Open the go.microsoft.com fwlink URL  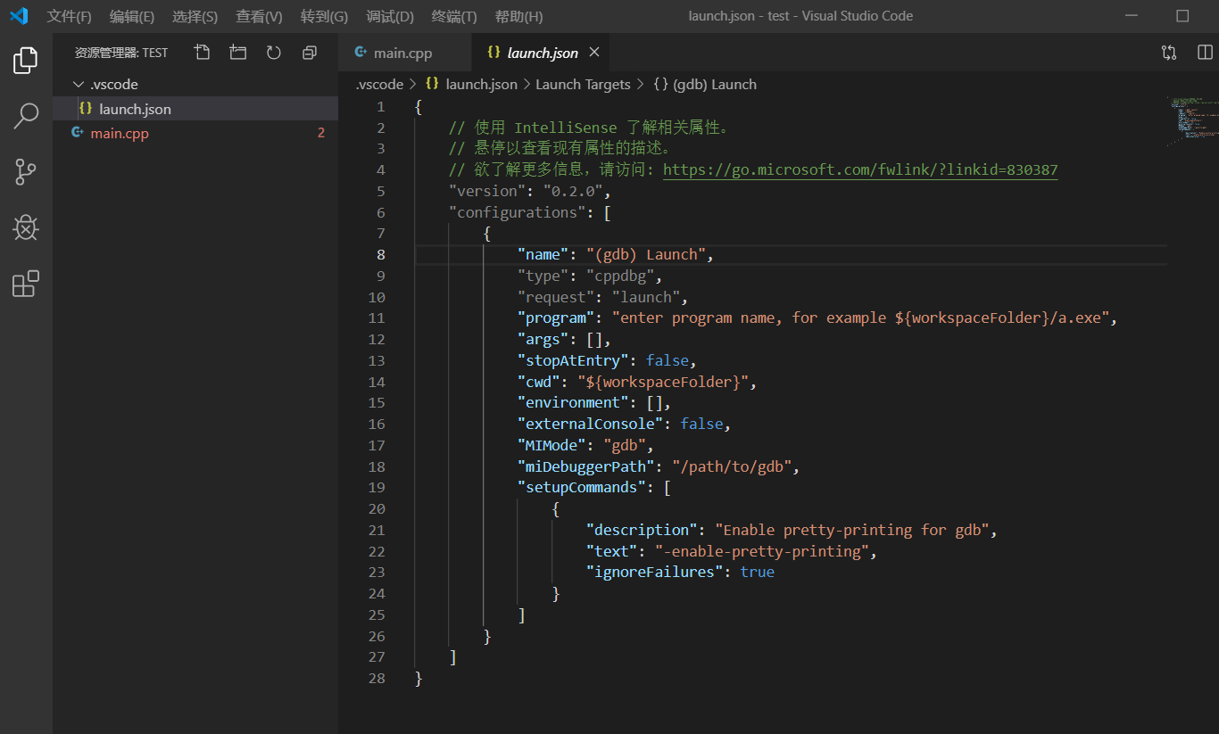click(x=860, y=169)
